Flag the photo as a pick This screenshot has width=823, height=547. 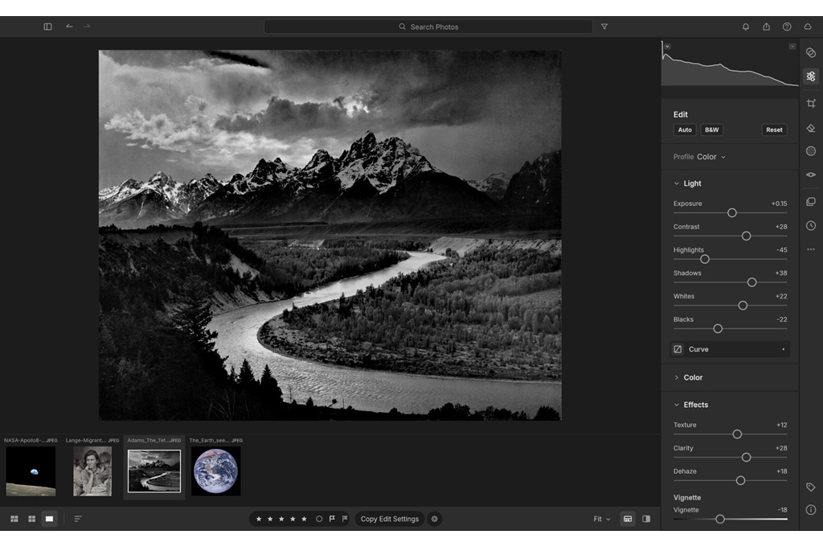click(x=332, y=519)
